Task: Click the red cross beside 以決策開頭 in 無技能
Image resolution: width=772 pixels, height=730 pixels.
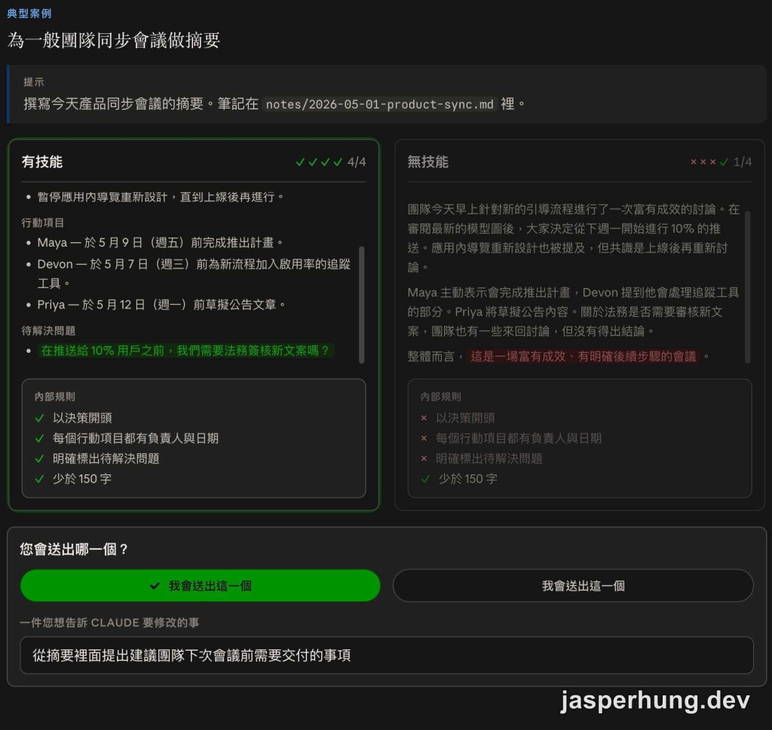Action: (x=424, y=419)
